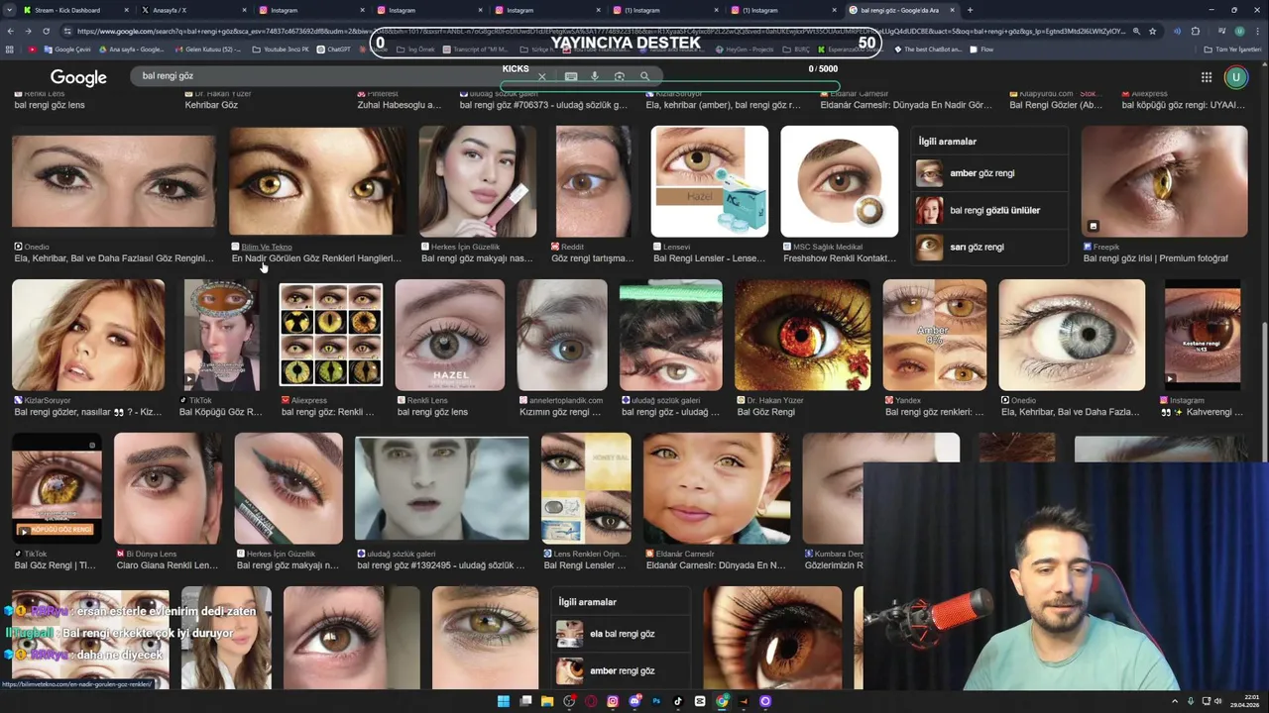1269x713 pixels.
Task: Click related search amber rengi göz
Action: point(621,670)
